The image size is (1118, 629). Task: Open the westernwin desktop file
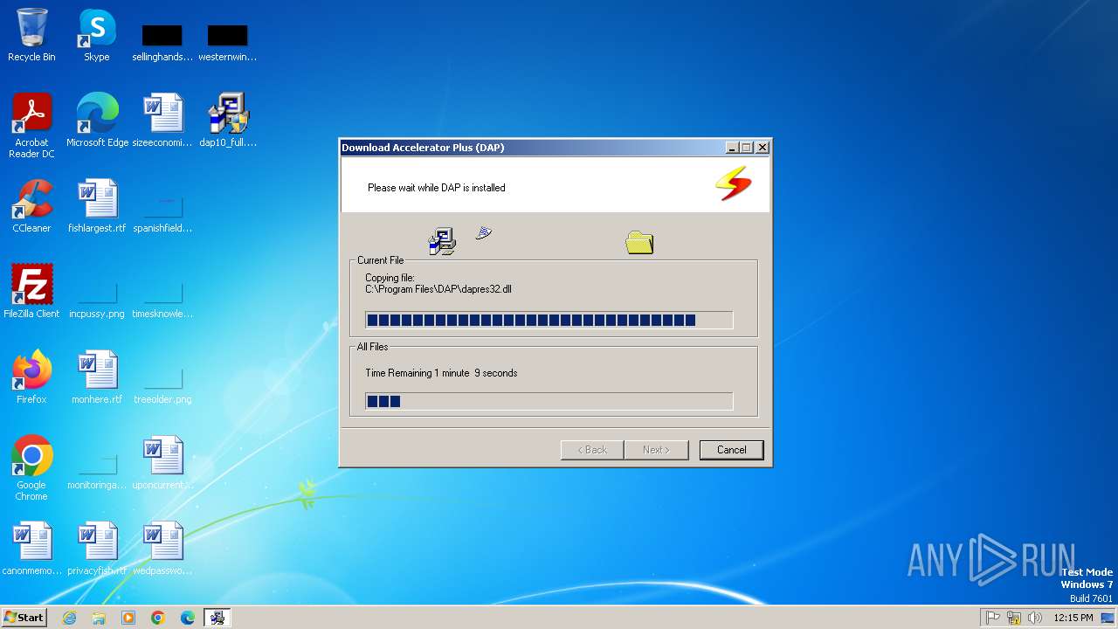pos(228,42)
